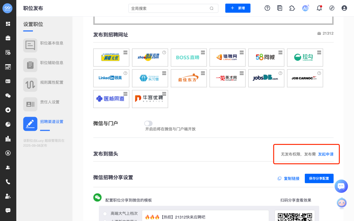Open the people contacts icon in sidebar
Viewport: 354px width, 221px height.
coord(8,167)
